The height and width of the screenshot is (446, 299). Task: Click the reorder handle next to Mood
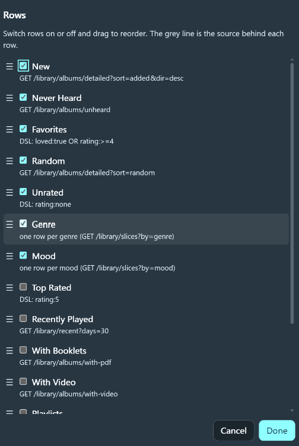(x=9, y=256)
